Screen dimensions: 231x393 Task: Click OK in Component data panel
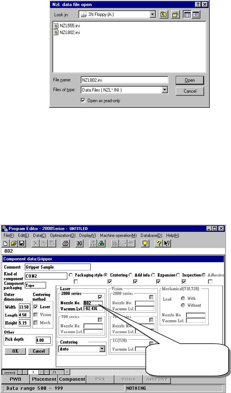(15, 351)
